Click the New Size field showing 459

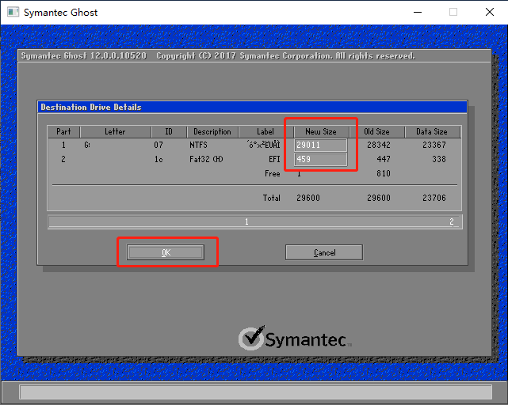click(x=320, y=159)
